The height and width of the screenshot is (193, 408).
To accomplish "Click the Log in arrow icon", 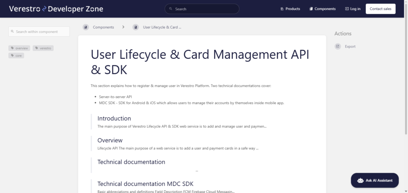I will [347, 9].
